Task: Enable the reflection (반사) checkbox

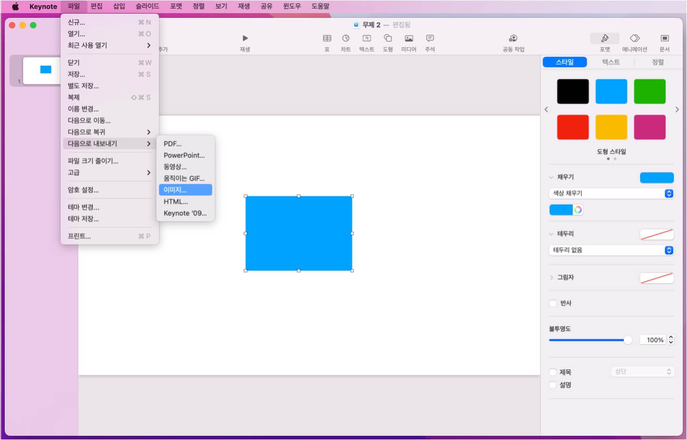Action: tap(553, 303)
